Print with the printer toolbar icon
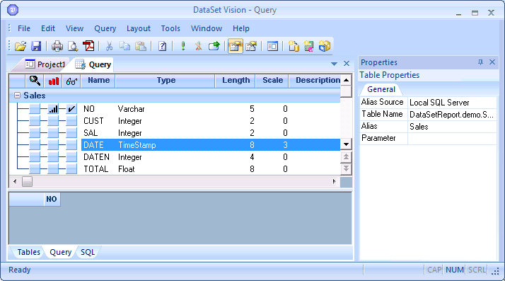 point(57,46)
